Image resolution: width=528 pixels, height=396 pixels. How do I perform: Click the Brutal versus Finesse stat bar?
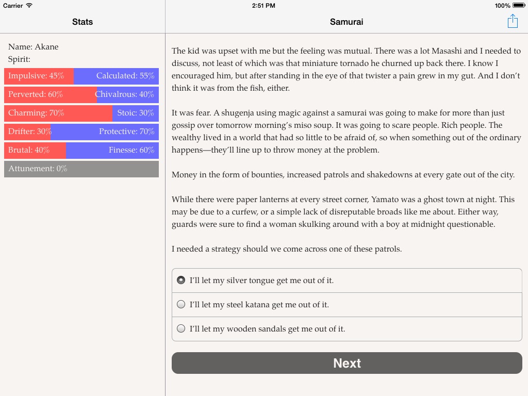click(81, 150)
